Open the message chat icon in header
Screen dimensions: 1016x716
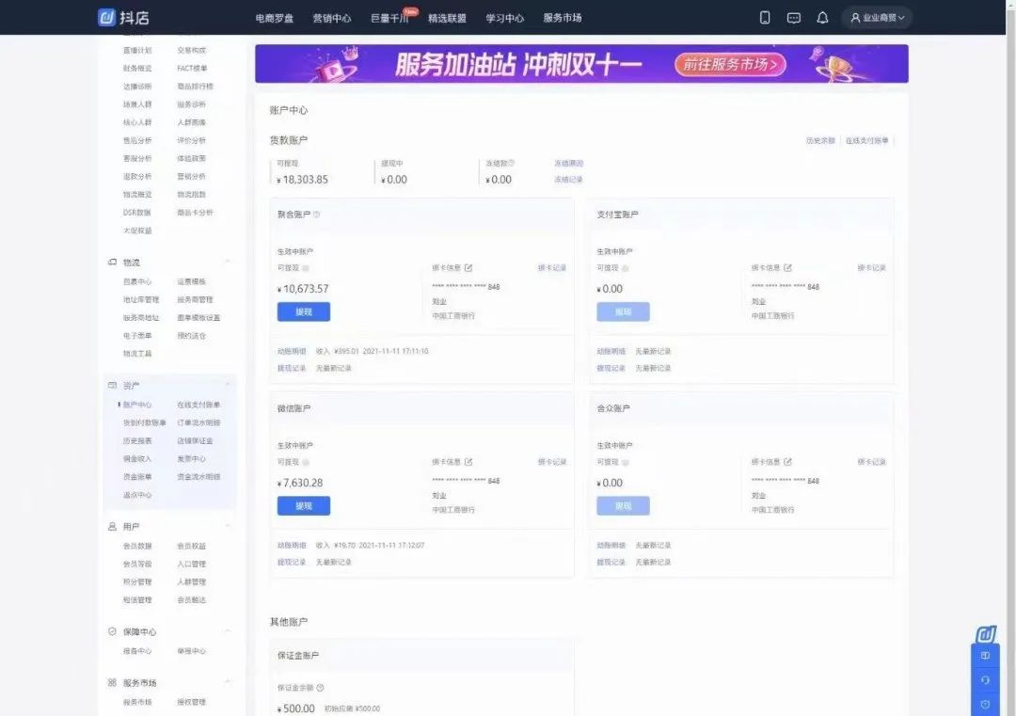pos(794,18)
